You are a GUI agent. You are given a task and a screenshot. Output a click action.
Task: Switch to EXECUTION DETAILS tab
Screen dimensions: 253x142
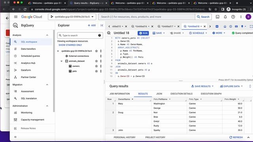181,94
